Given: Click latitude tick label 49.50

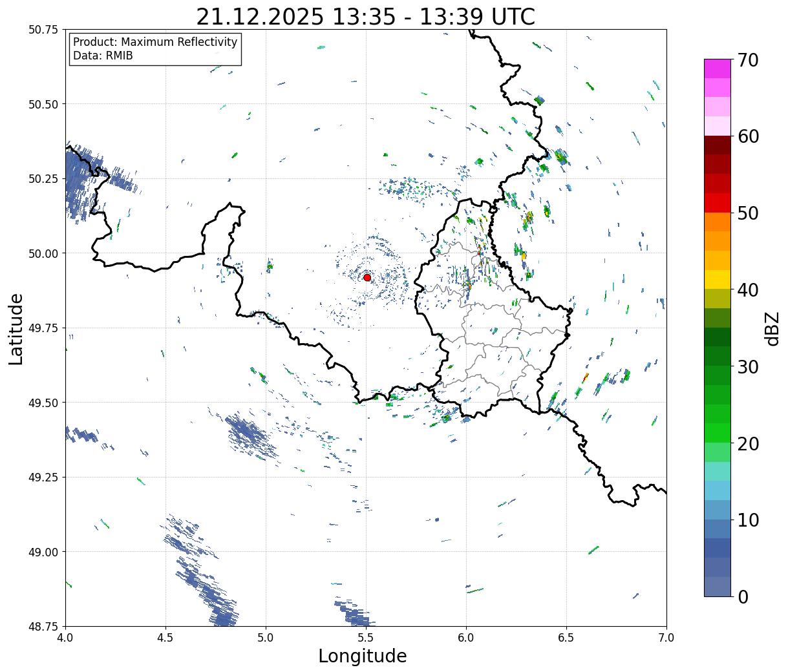Looking at the screenshot, I should 43,403.
